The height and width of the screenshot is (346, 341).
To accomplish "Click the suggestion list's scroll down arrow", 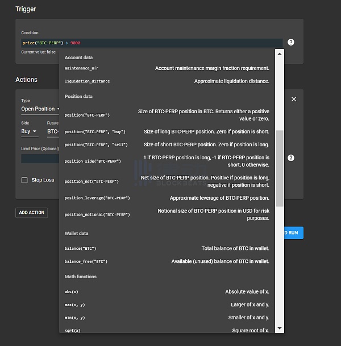I will pos(279,328).
